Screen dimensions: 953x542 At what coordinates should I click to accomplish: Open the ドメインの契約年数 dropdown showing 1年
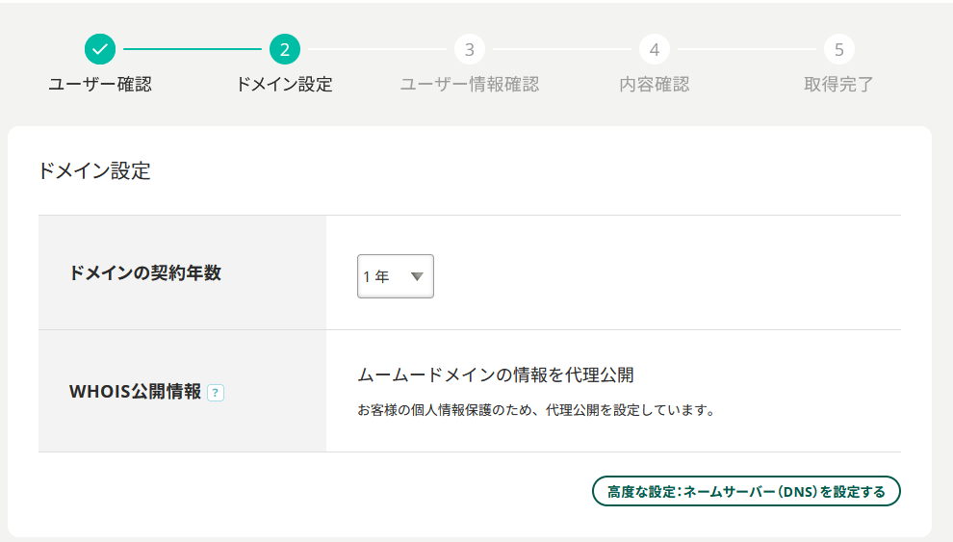tap(395, 276)
